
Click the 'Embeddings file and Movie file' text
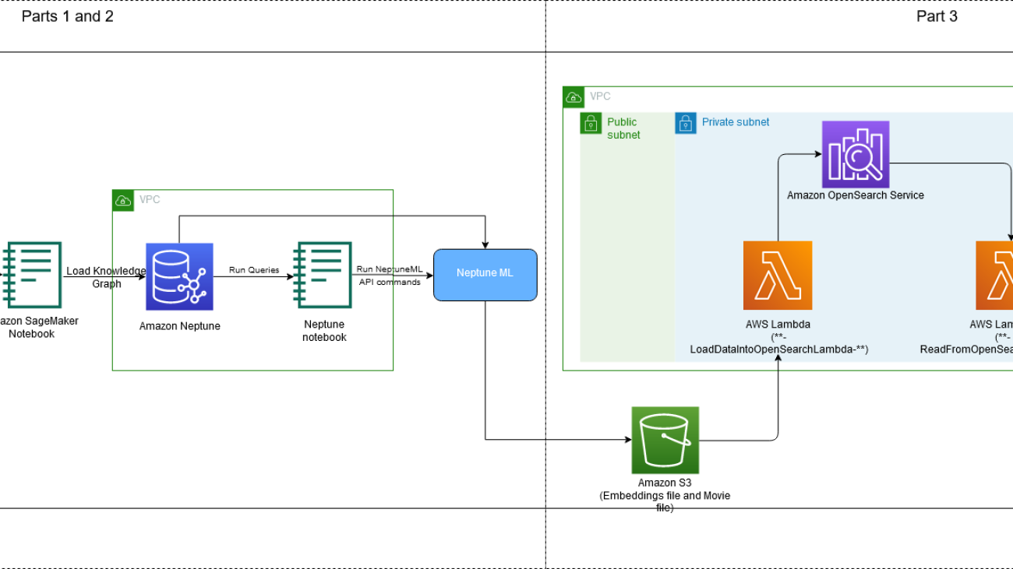[x=665, y=501]
